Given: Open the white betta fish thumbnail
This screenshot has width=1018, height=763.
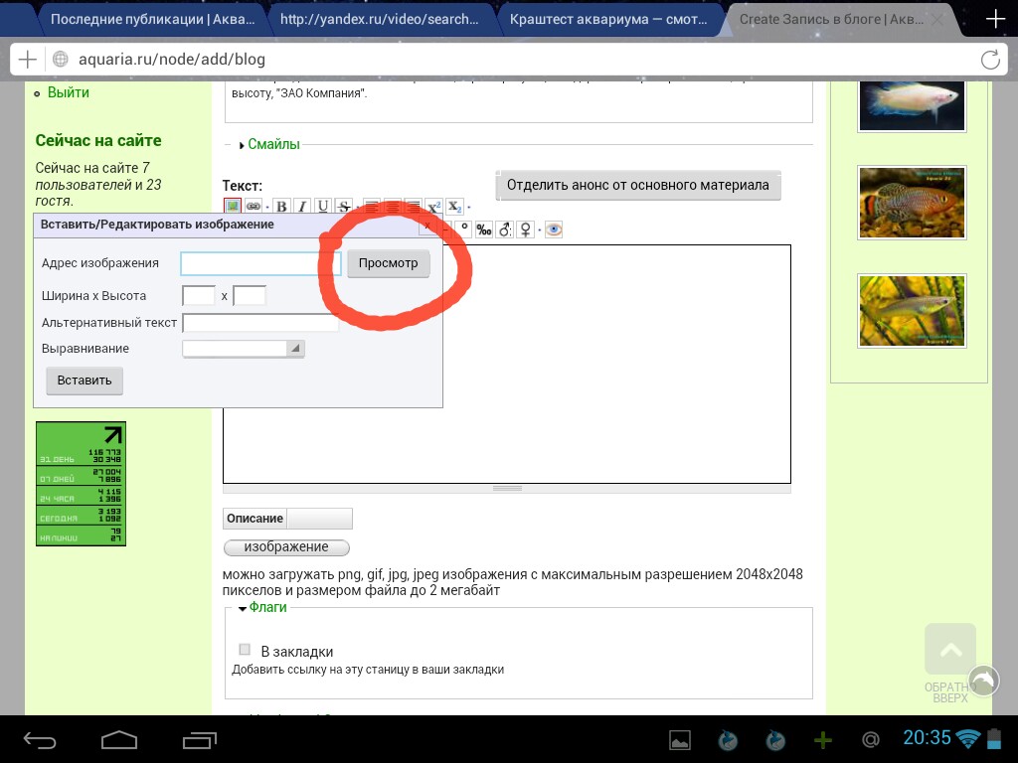Looking at the screenshot, I should 912,105.
